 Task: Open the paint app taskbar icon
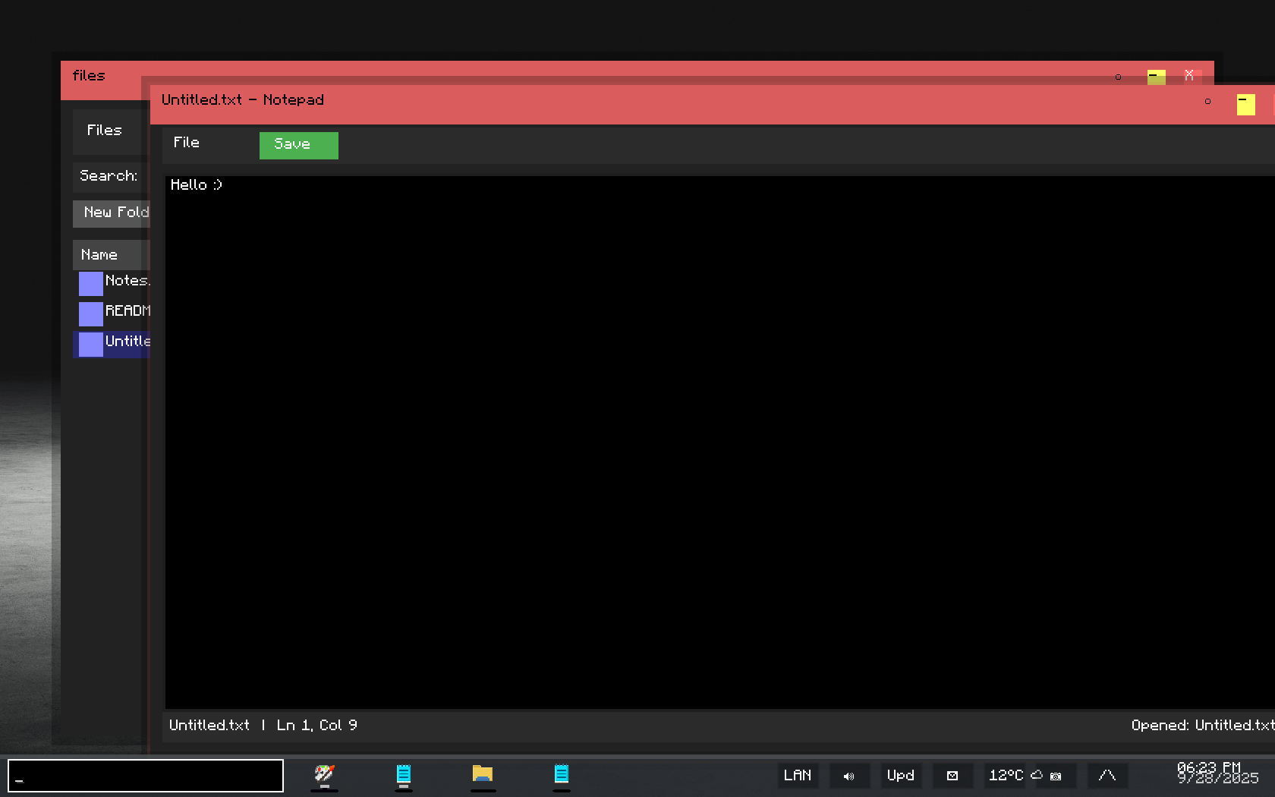point(324,774)
